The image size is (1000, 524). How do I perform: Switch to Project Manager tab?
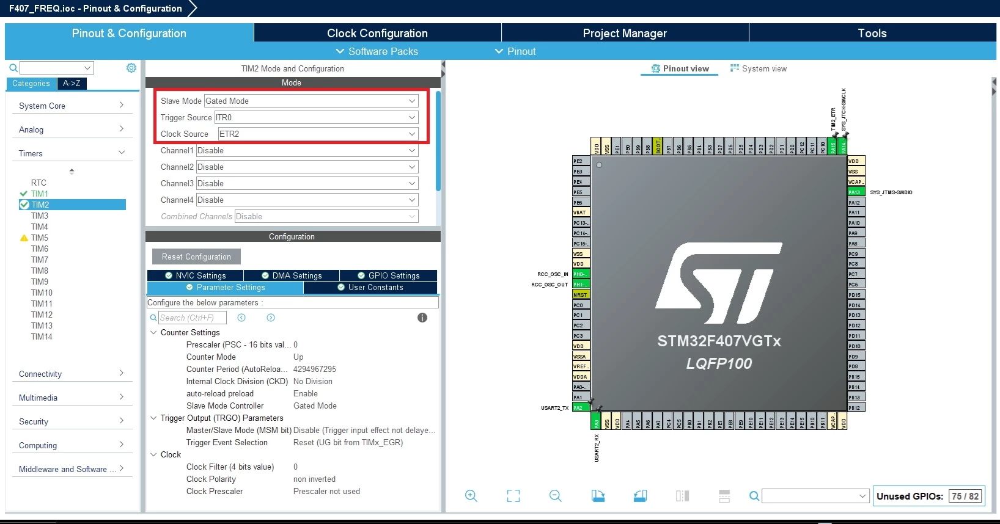click(x=625, y=33)
